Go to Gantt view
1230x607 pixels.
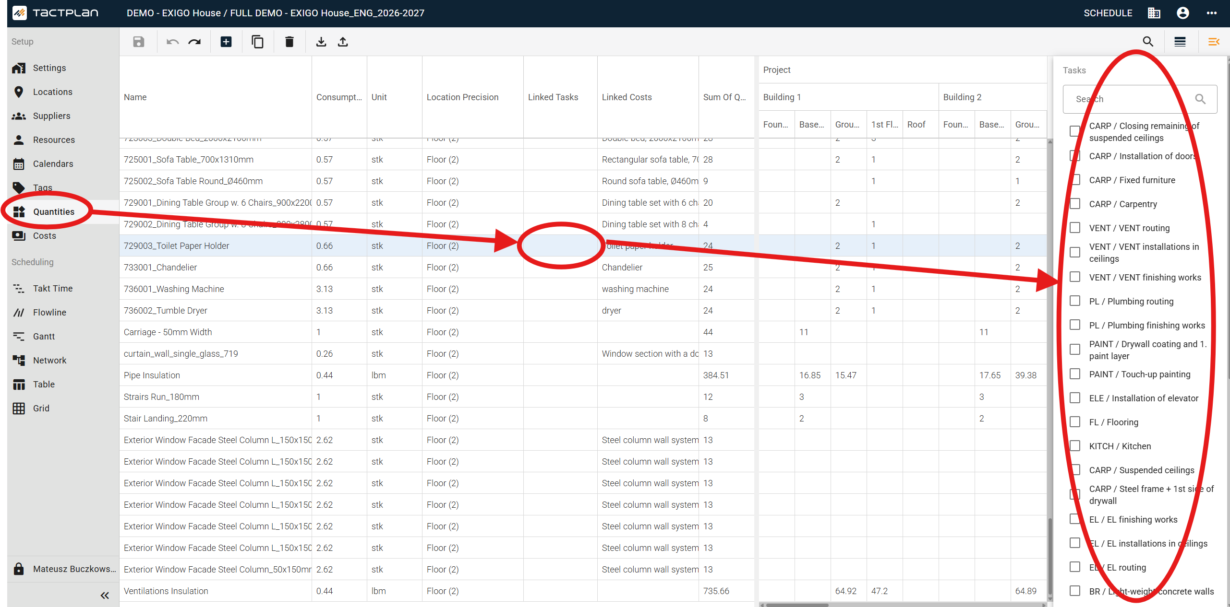tap(63, 336)
